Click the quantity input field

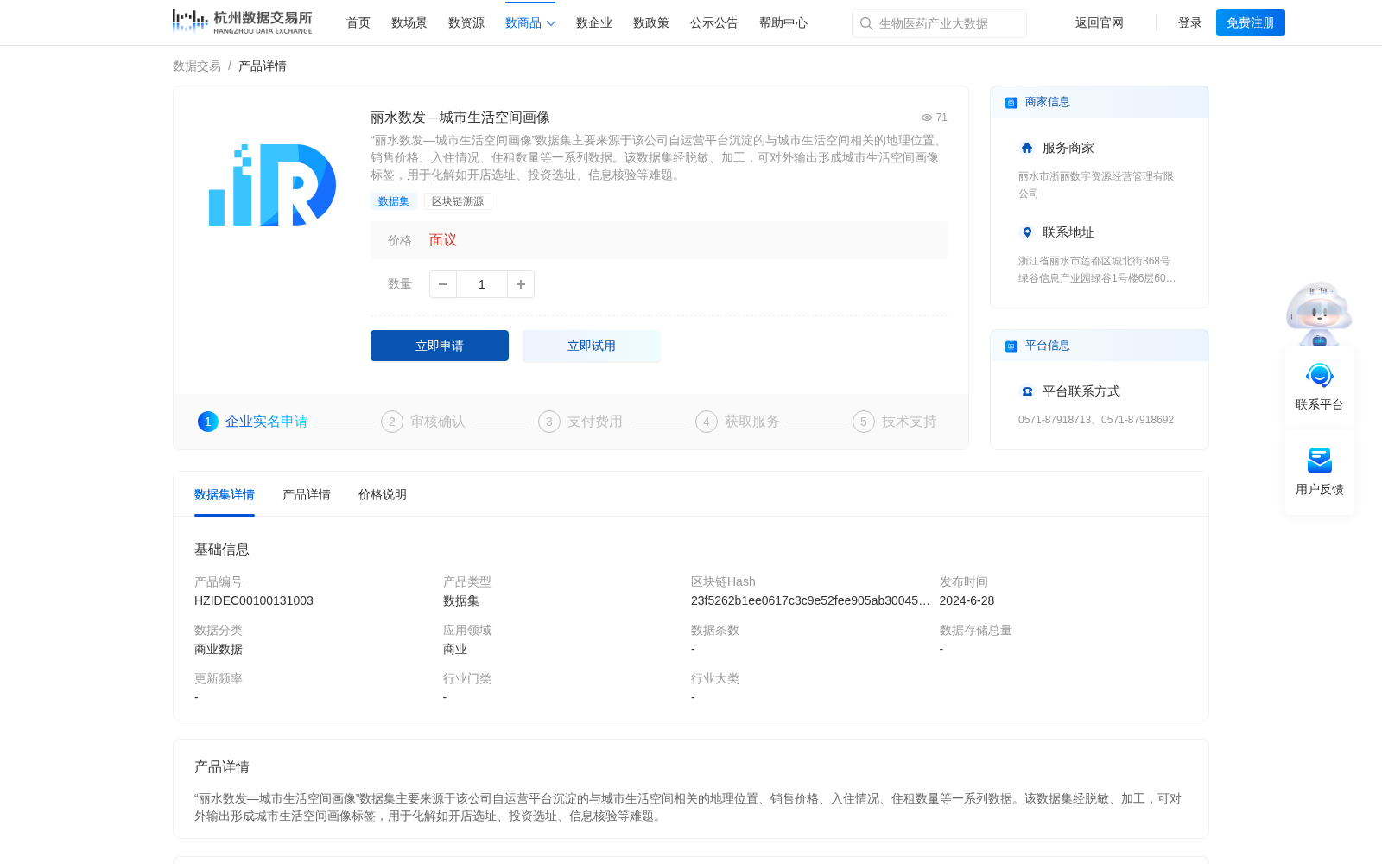click(482, 284)
